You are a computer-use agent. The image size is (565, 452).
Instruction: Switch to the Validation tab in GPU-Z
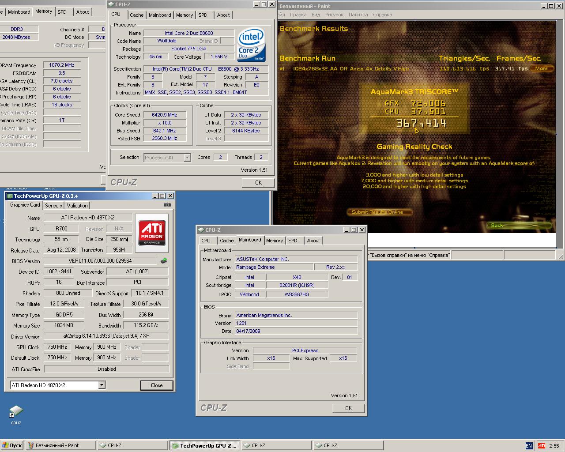[77, 206]
